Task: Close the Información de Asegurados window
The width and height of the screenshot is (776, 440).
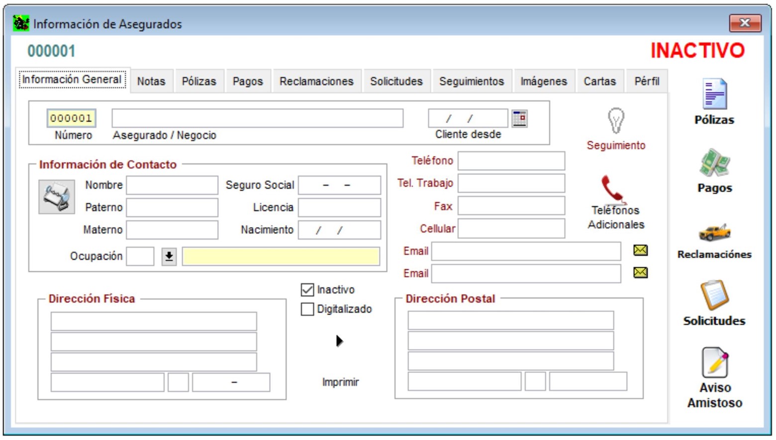Action: pyautogui.click(x=745, y=23)
